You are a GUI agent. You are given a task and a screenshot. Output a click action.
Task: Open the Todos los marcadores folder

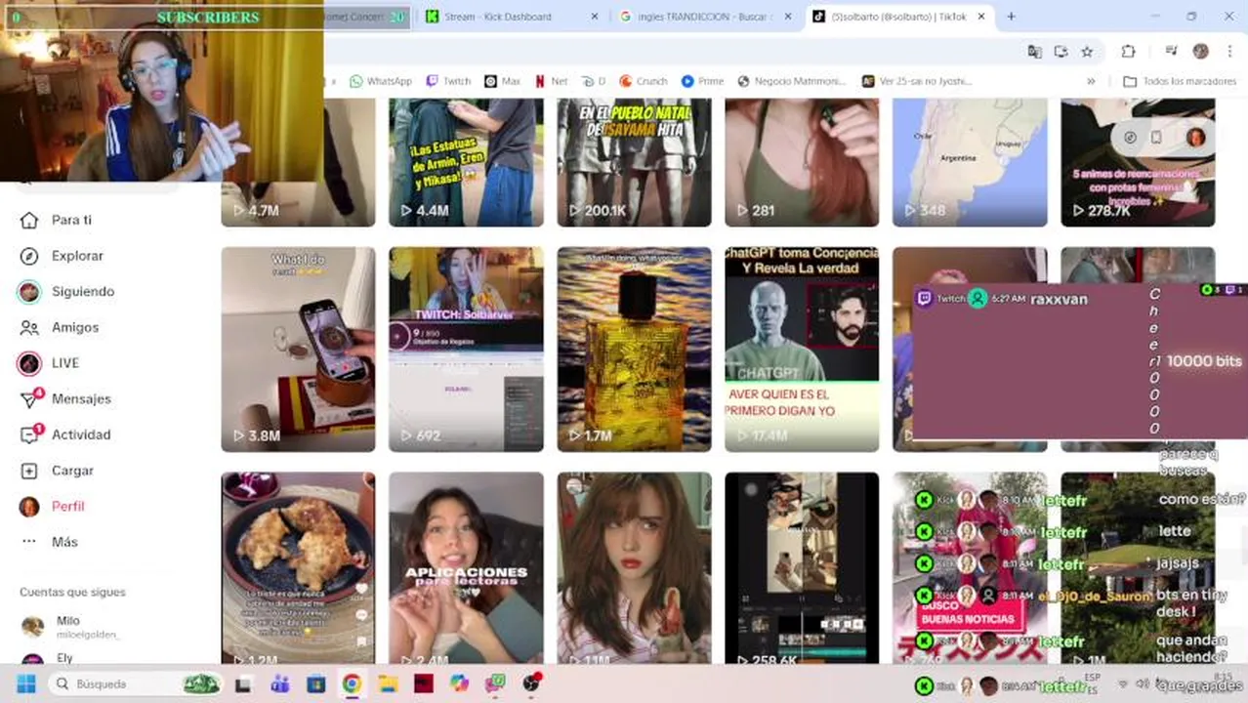pyautogui.click(x=1180, y=81)
